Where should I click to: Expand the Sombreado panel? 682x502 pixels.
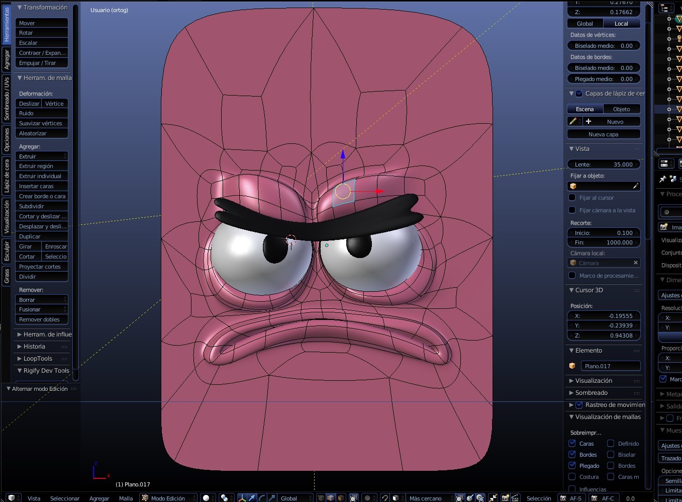click(571, 393)
